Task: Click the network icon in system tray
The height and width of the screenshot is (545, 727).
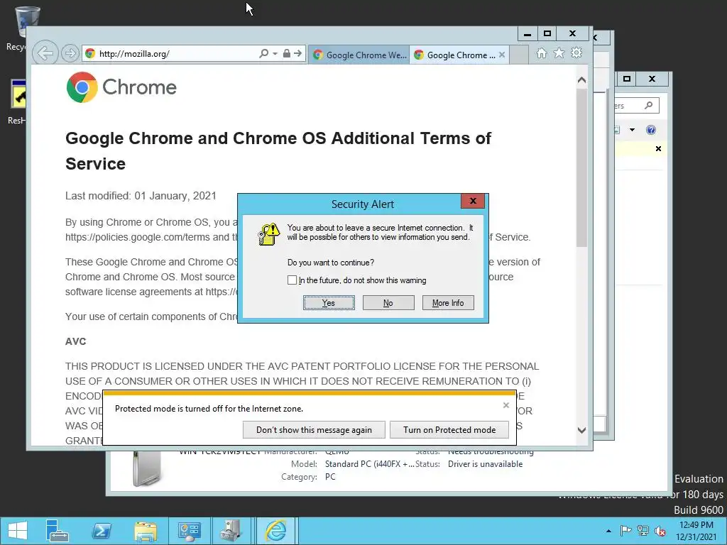Action: coord(643,531)
